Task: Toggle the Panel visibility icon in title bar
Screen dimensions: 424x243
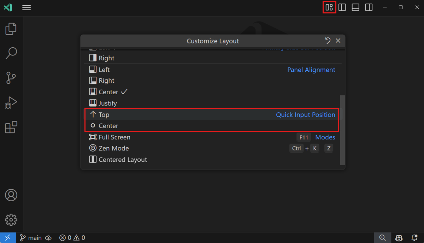Action: pos(355,7)
